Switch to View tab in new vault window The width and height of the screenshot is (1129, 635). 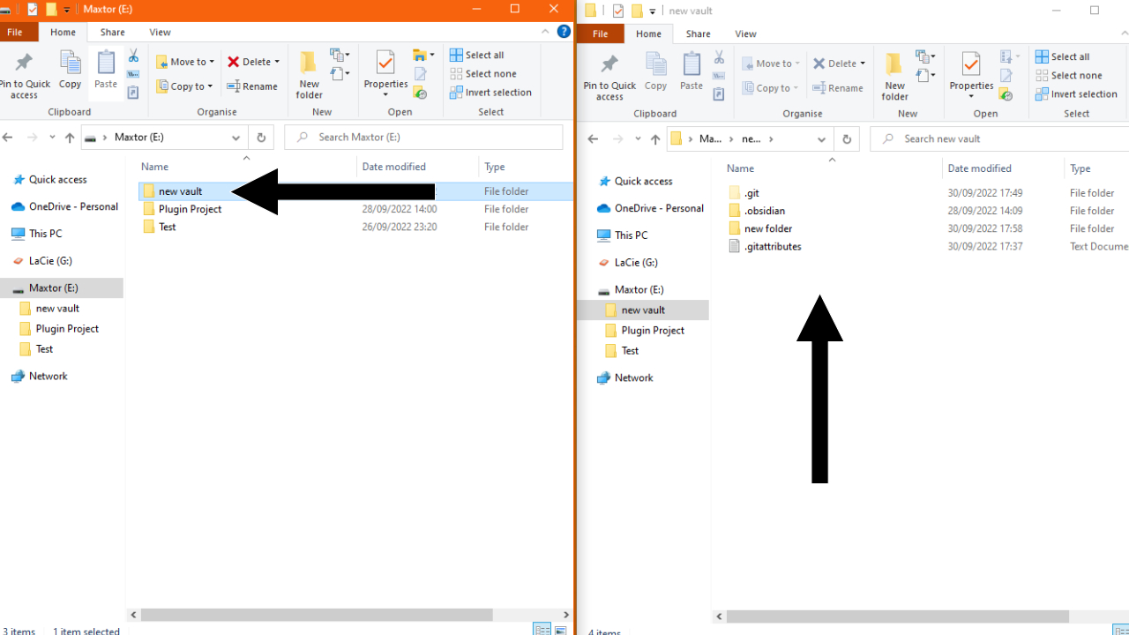(745, 34)
